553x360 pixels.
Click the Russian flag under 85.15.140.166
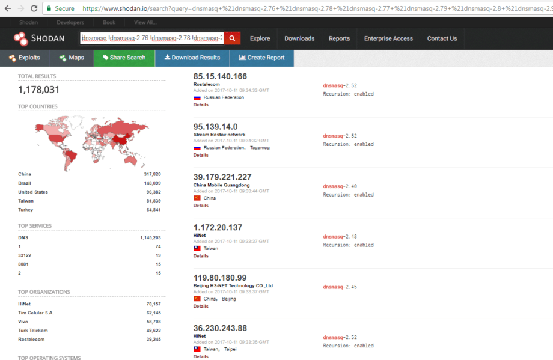click(x=197, y=97)
